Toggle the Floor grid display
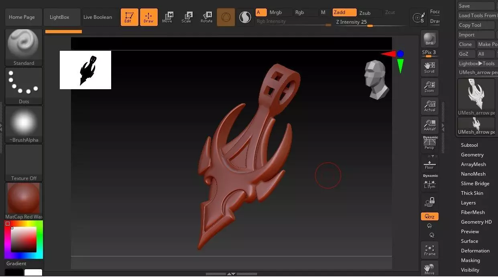This screenshot has width=498, height=278. tap(429, 162)
